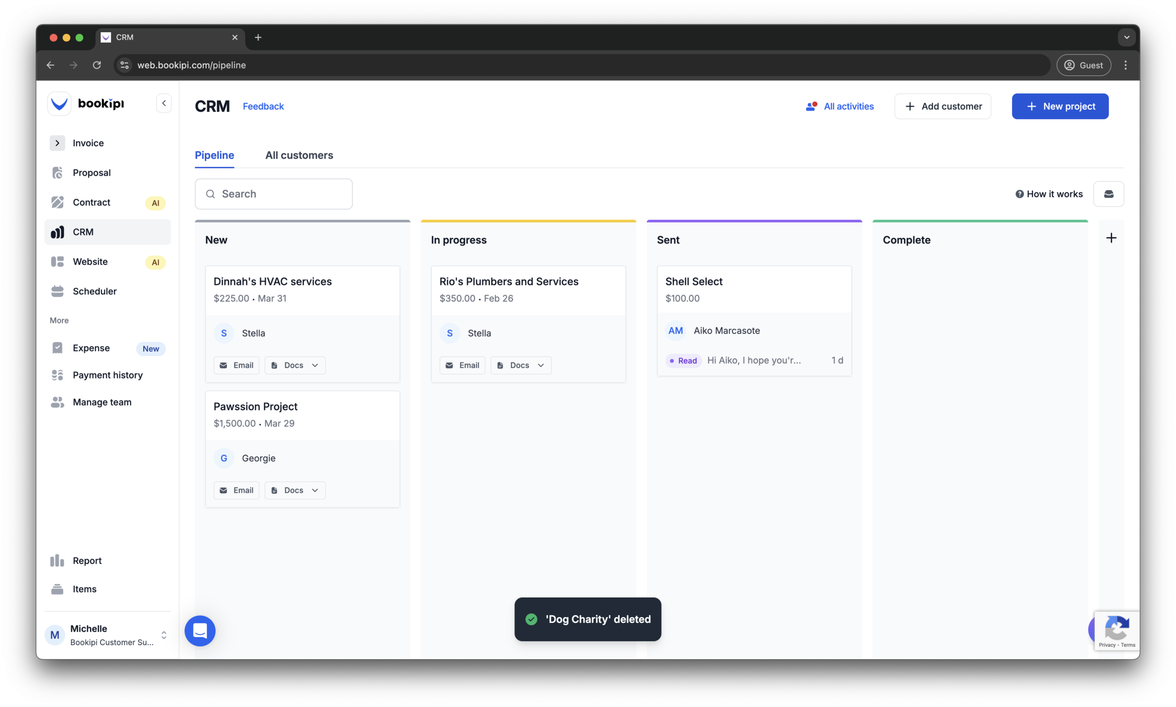Open Manage team
This screenshot has height=707, width=1176.
(102, 401)
